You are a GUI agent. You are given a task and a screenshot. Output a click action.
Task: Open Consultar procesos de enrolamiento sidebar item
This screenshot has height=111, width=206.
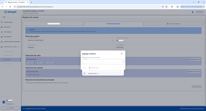pyautogui.click(x=10, y=41)
